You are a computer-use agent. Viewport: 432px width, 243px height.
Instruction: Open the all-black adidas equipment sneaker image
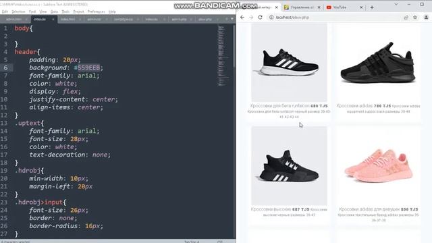coord(378,63)
